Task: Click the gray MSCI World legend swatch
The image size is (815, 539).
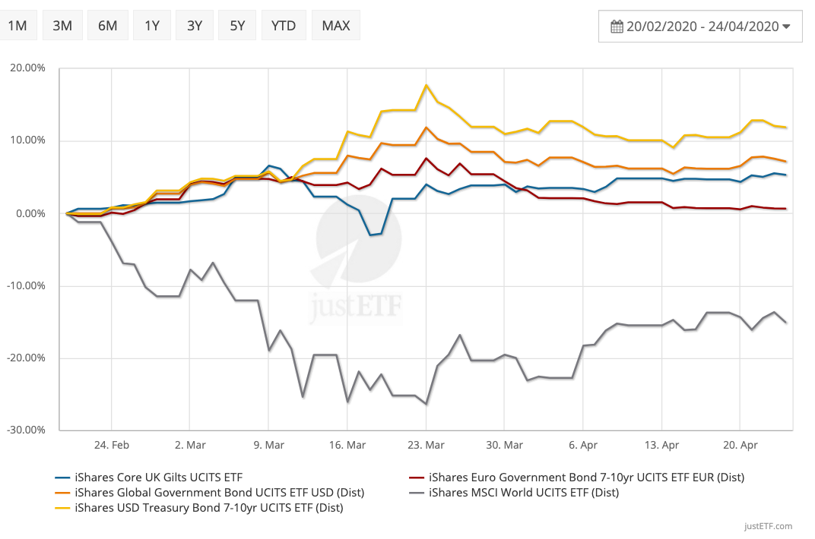Action: pyautogui.click(x=417, y=493)
